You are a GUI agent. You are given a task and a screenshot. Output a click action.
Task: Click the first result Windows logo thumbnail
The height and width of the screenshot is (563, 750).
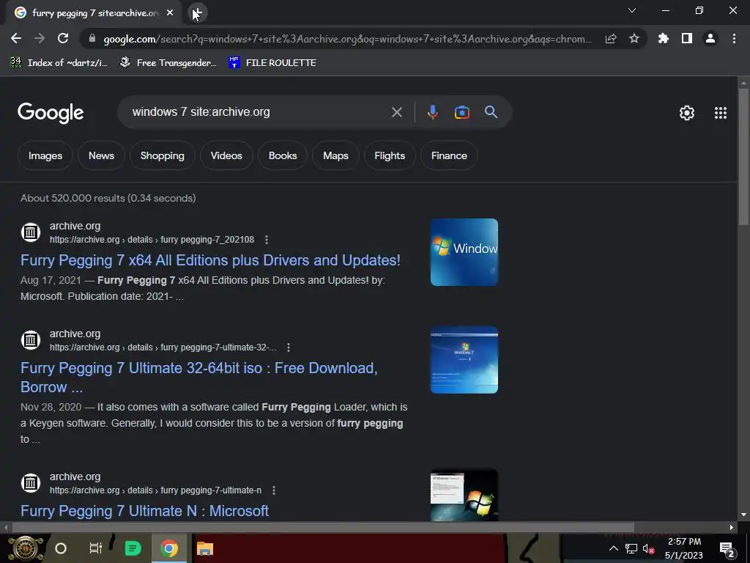(464, 252)
